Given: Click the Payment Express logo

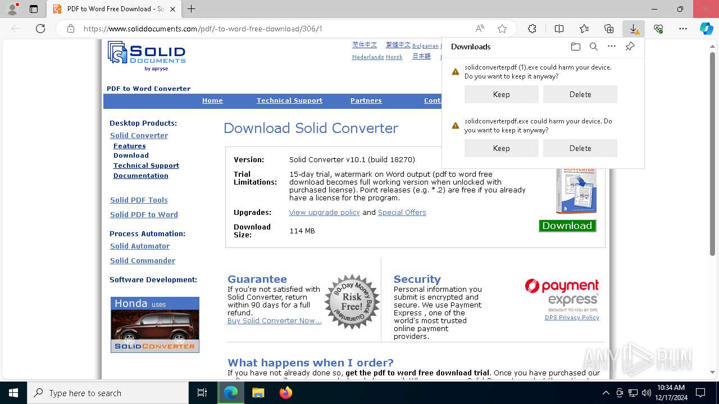Looking at the screenshot, I should coord(562,295).
